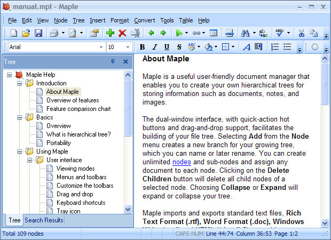Click the Insert hyperlink chain icon

[196, 33]
